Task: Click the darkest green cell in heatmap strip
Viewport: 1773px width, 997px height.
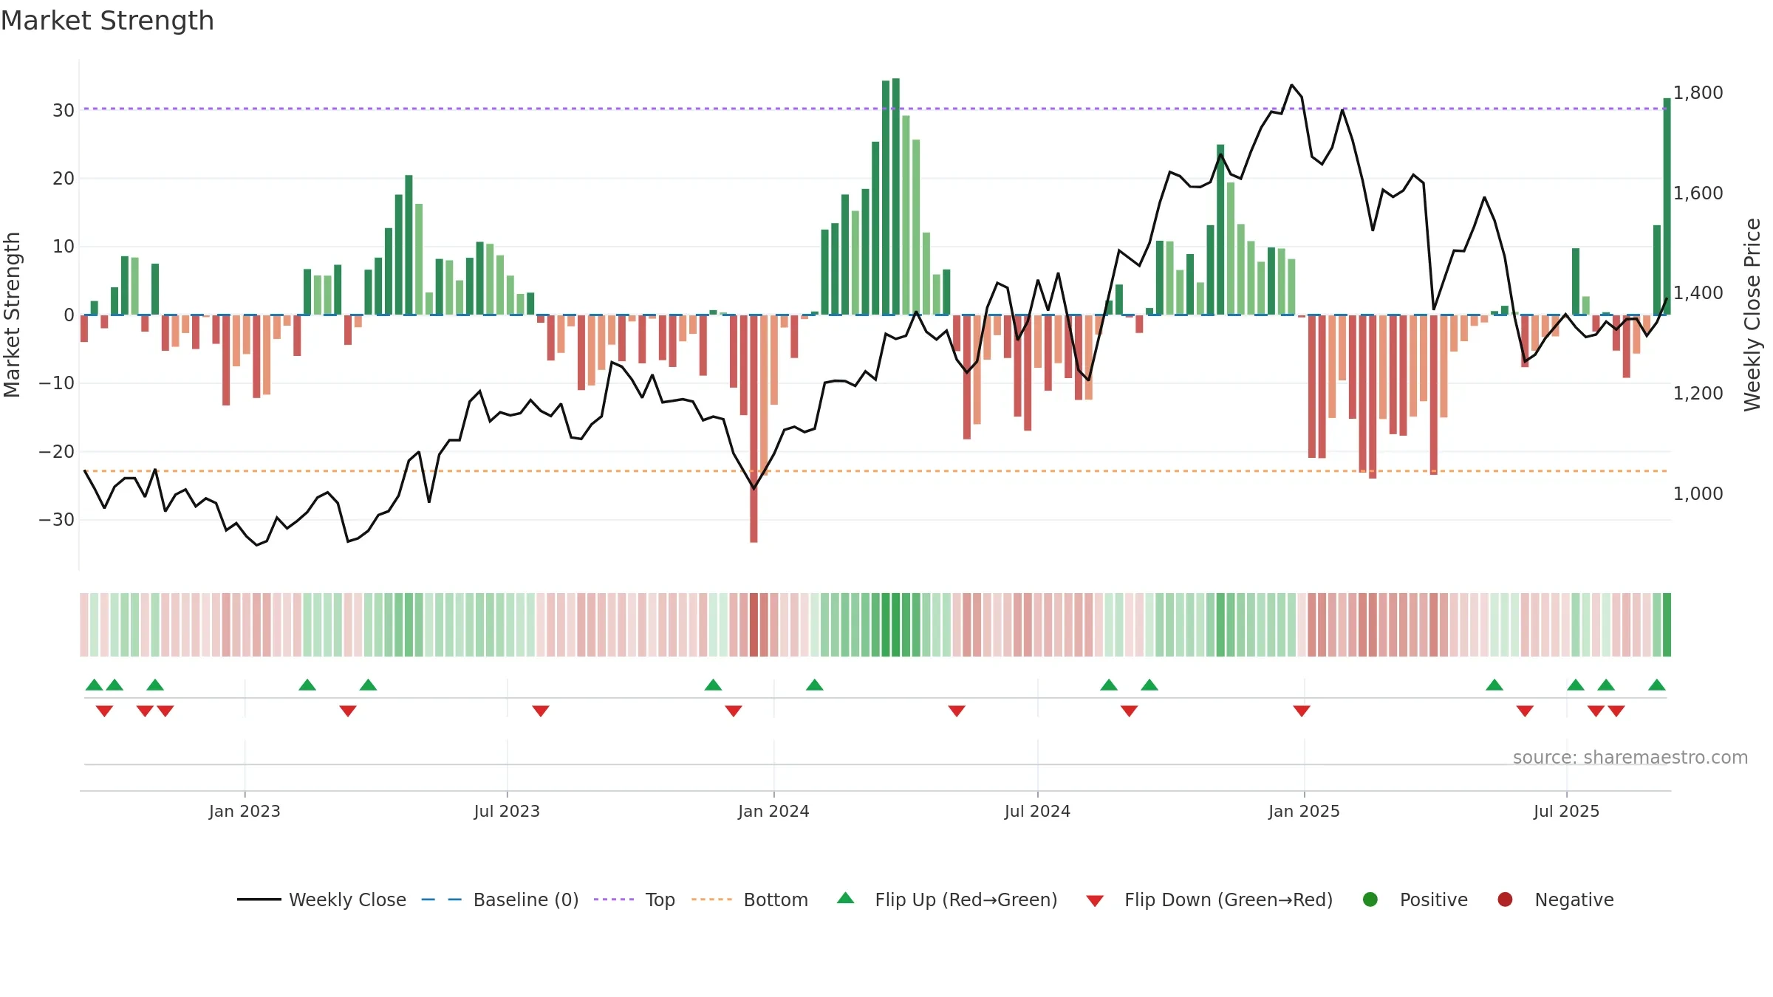Action: [x=896, y=625]
